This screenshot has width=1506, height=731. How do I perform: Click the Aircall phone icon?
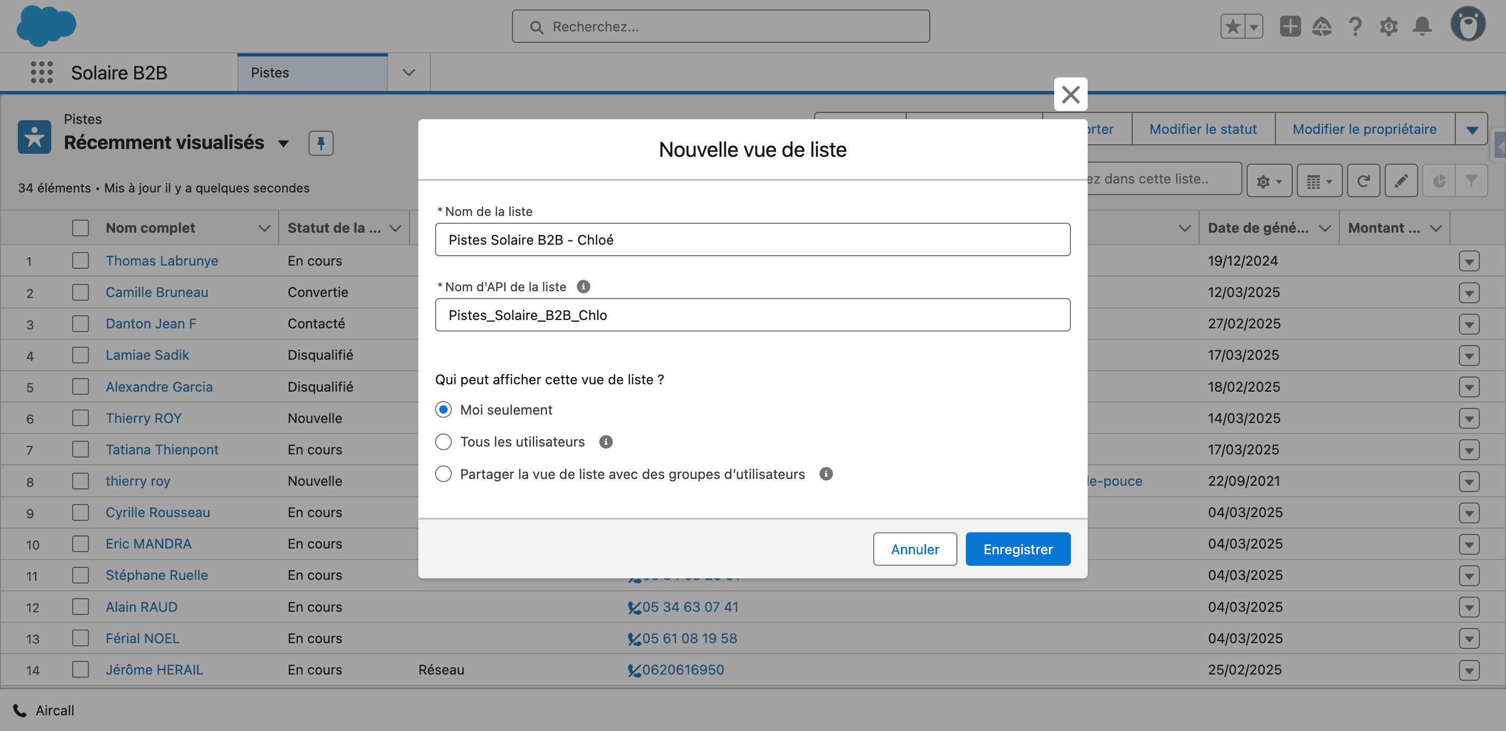(x=20, y=711)
